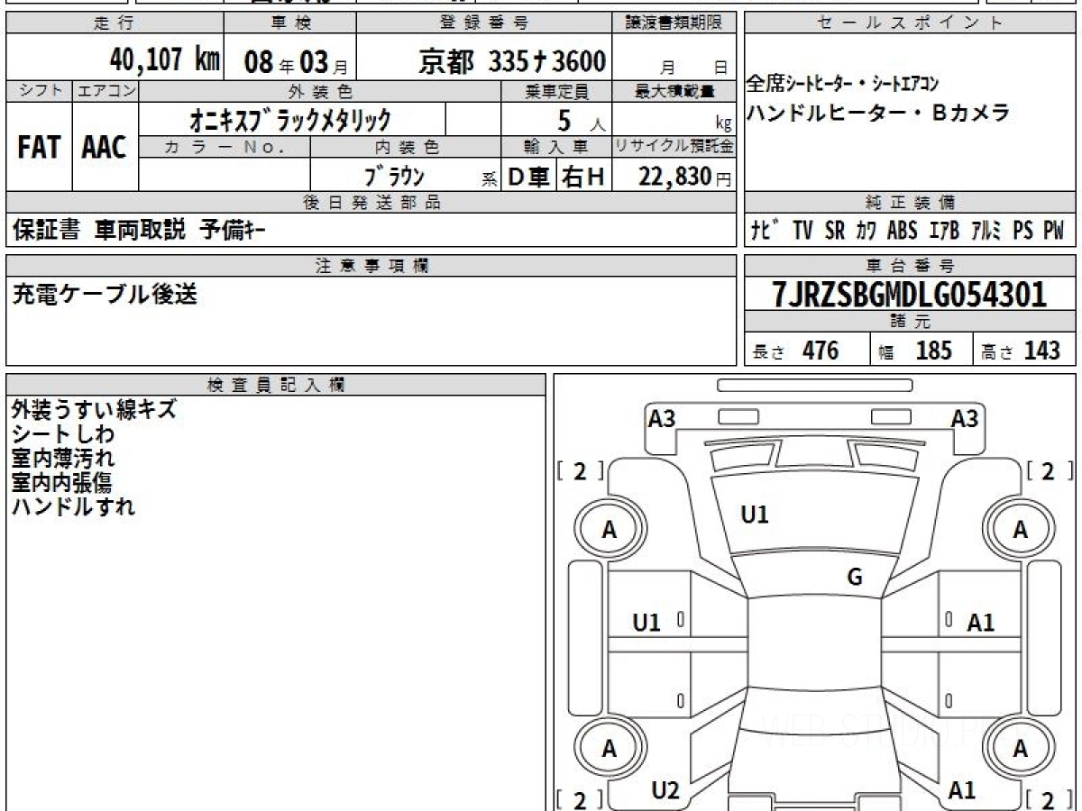Click the U2 damage mark on the diagram

pyautogui.click(x=665, y=790)
